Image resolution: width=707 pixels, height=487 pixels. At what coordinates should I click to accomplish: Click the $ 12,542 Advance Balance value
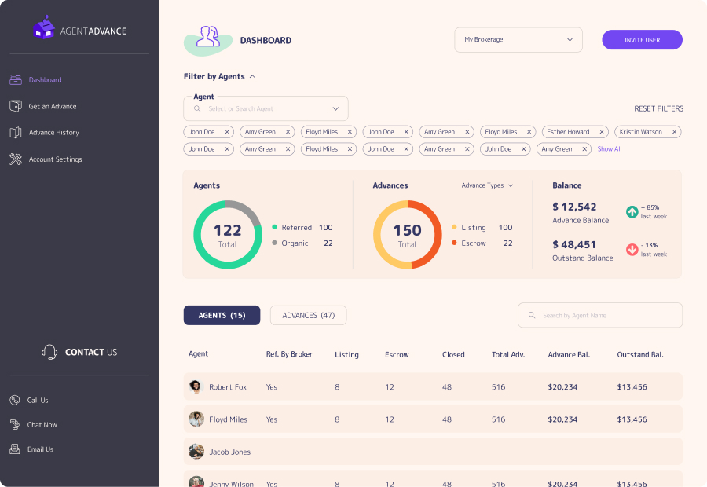[x=574, y=207]
